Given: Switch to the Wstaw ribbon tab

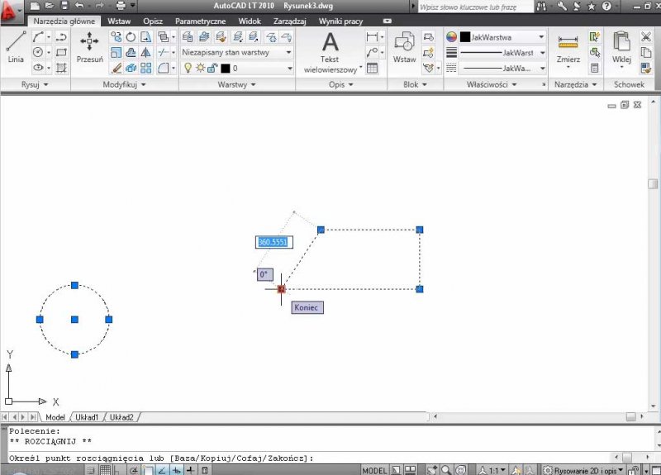Looking at the screenshot, I should point(119,21).
